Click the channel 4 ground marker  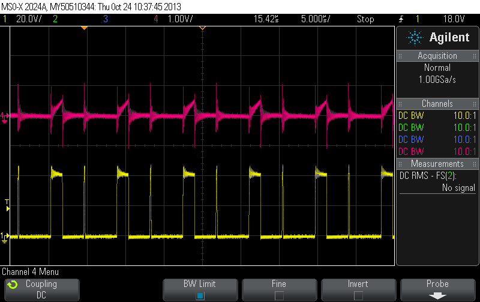click(4, 117)
